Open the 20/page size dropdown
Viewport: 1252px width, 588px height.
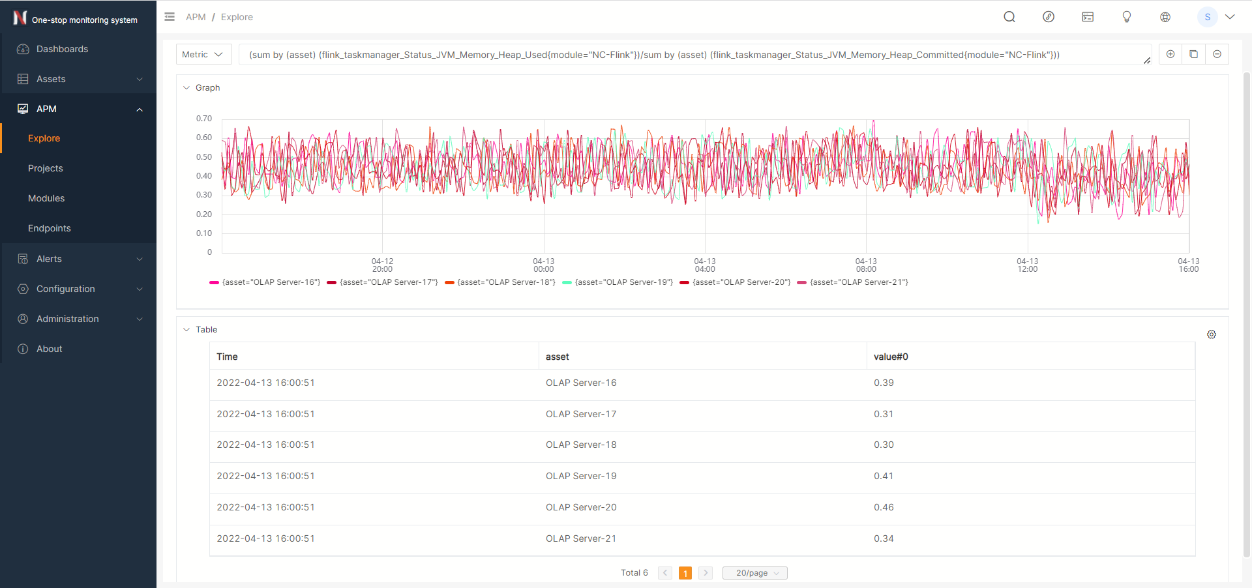pyautogui.click(x=754, y=573)
